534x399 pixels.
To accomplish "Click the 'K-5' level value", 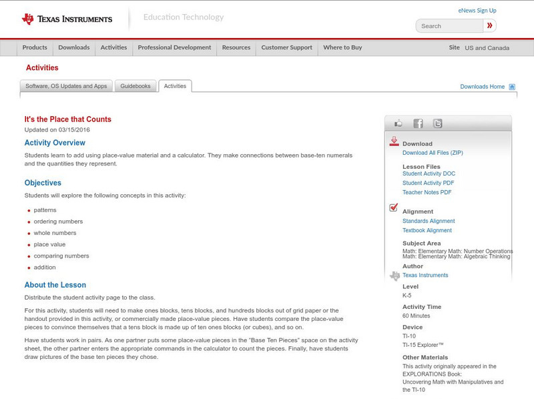I will (407, 296).
